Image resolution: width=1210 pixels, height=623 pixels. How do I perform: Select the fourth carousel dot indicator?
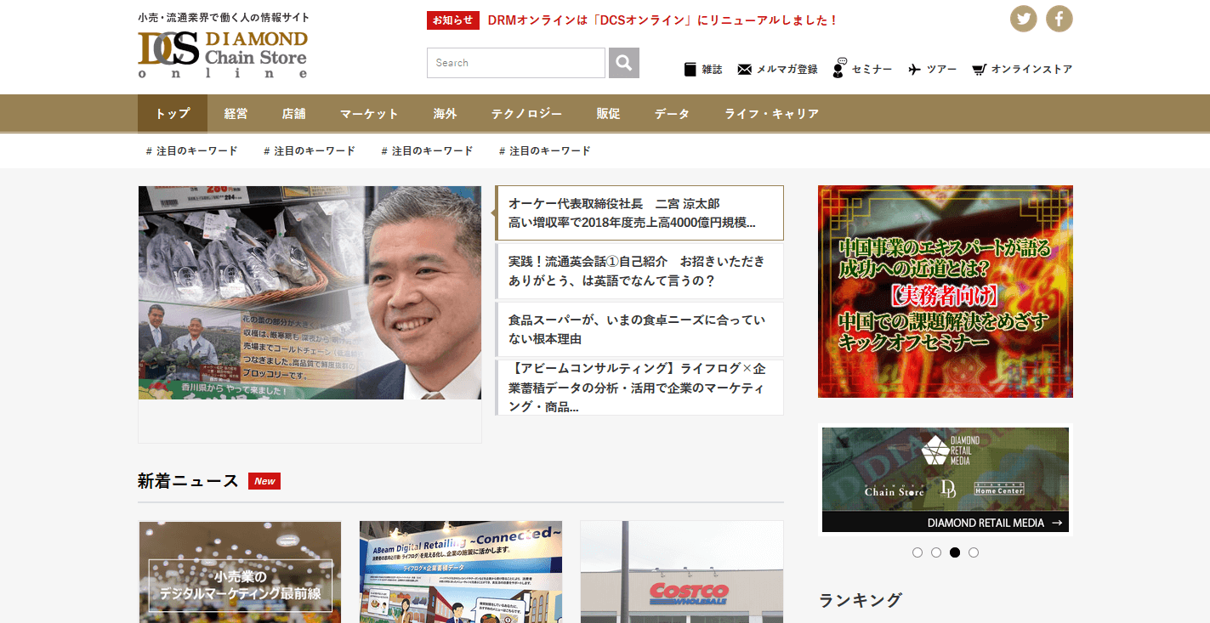tap(974, 552)
